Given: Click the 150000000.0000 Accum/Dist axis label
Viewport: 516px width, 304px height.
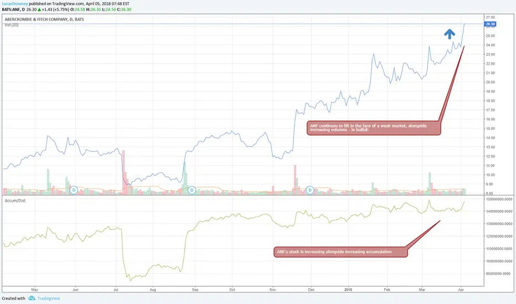Looking at the screenshot, I should click(499, 199).
